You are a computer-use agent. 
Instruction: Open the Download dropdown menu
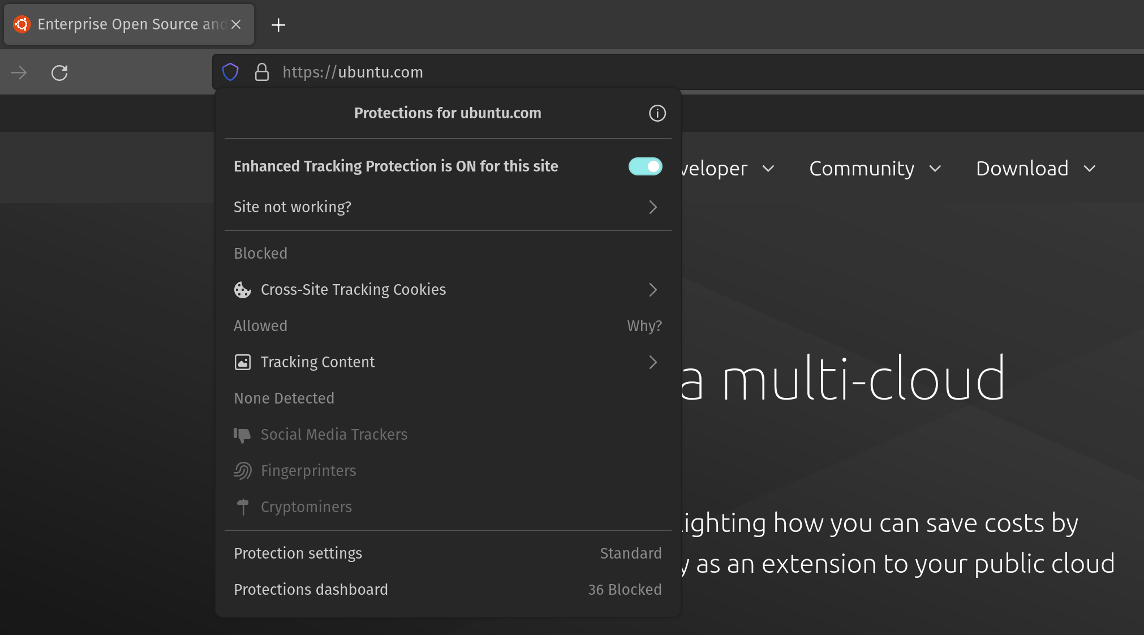click(x=1036, y=168)
